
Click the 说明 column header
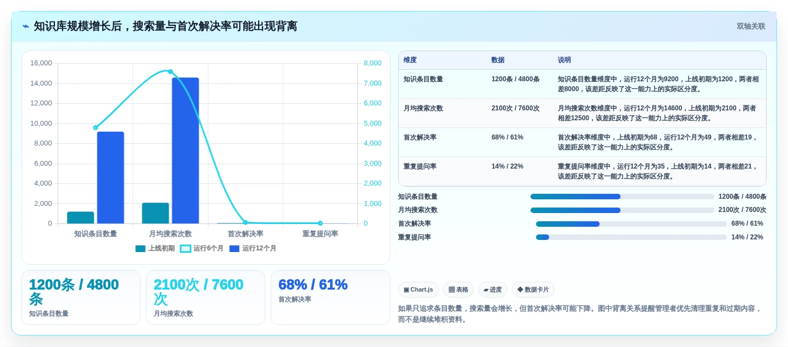[565, 60]
